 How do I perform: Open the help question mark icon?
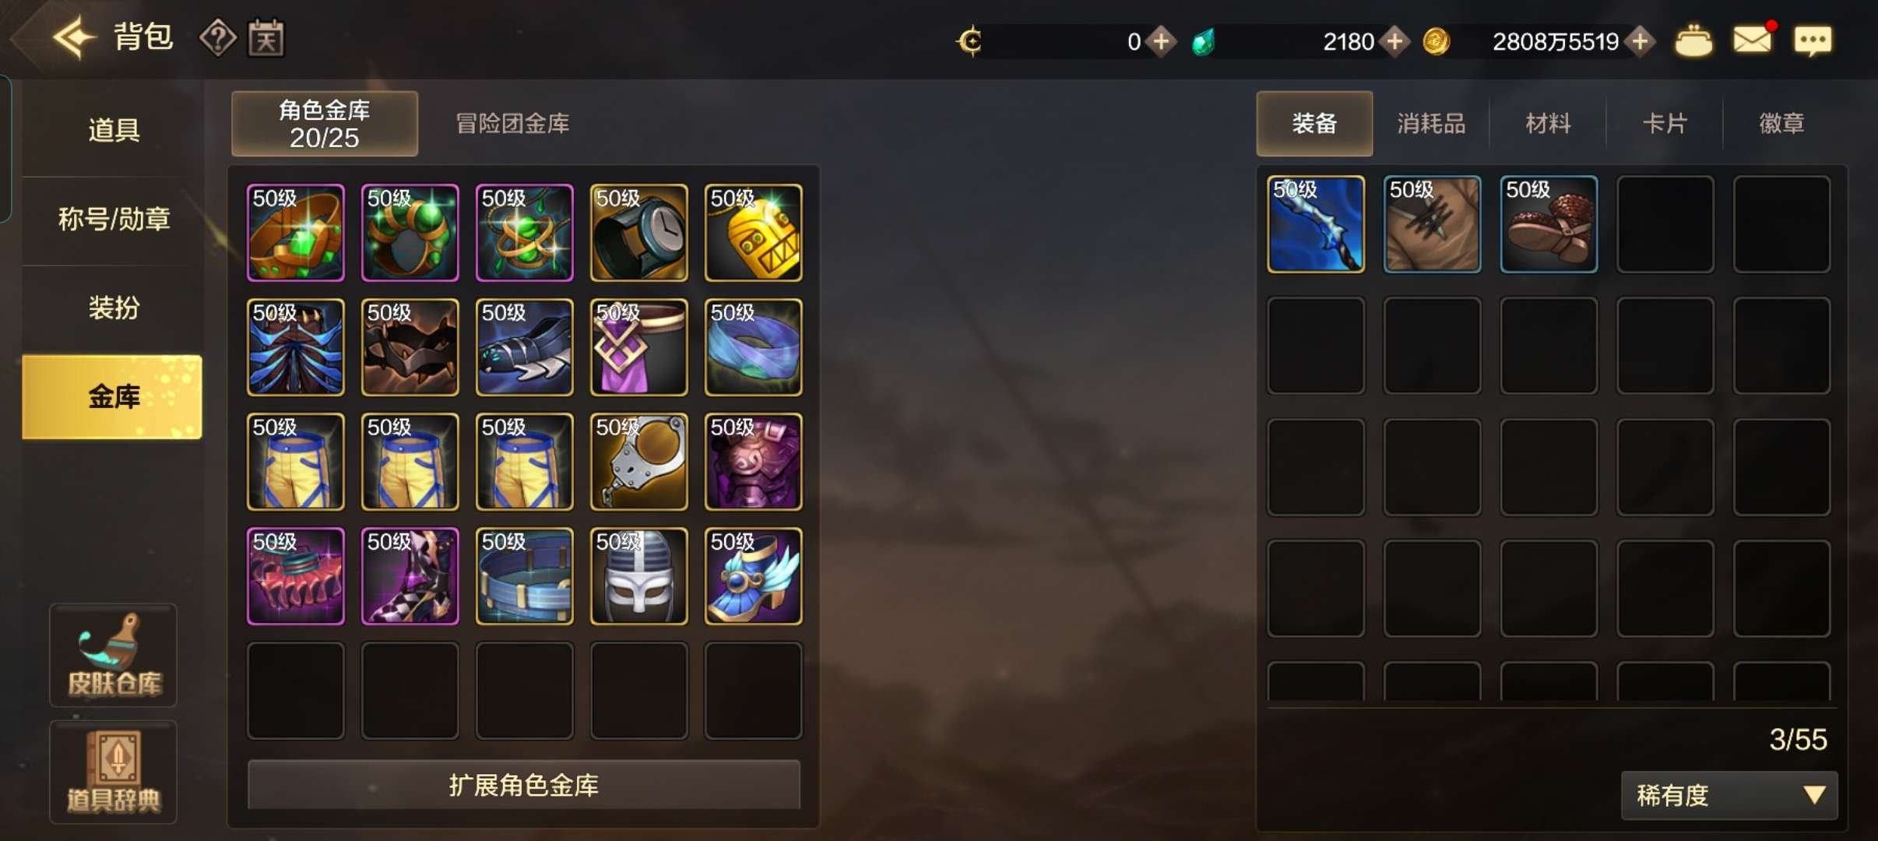(x=218, y=38)
